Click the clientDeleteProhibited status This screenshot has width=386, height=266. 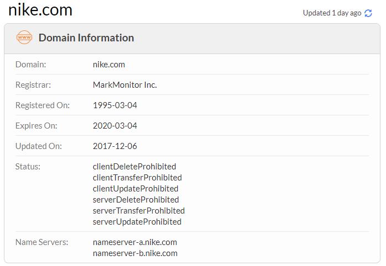click(x=135, y=166)
